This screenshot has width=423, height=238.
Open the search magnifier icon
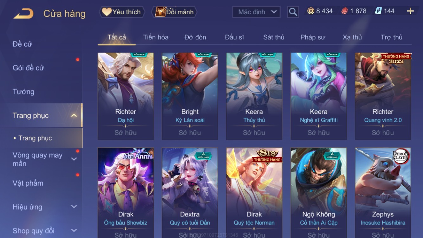(x=293, y=12)
